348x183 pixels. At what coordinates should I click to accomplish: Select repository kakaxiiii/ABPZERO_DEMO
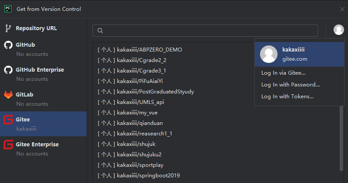(140, 50)
